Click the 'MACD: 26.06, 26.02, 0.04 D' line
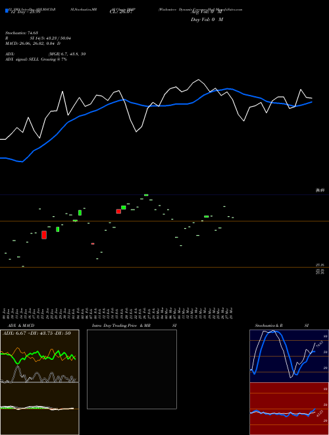This screenshot has height=435, width=329. [33, 43]
